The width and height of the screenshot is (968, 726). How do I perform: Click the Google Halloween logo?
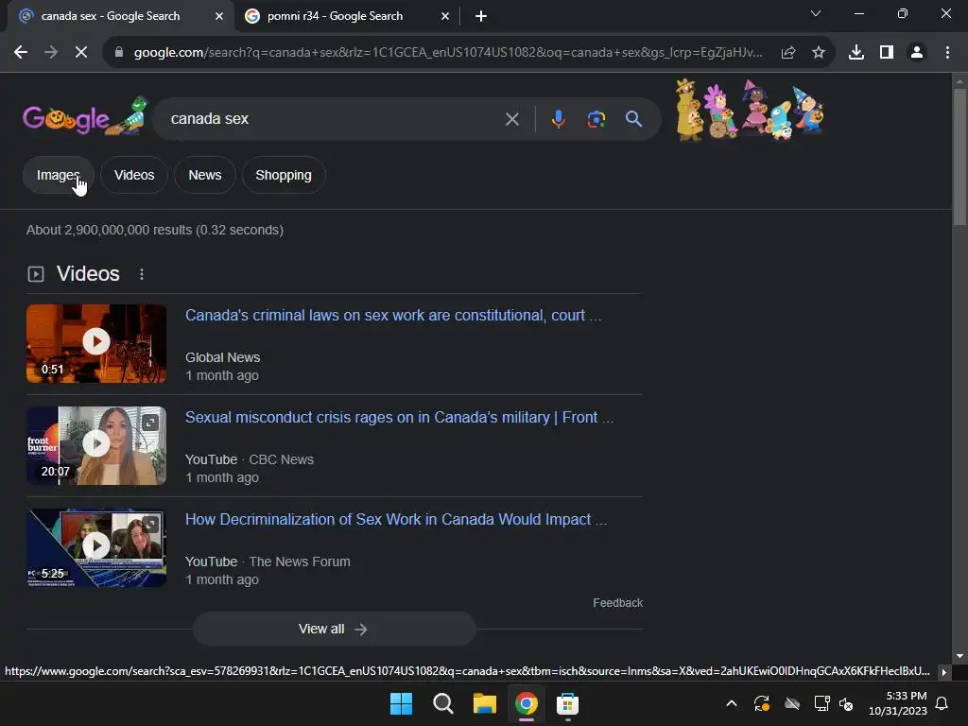coord(86,117)
